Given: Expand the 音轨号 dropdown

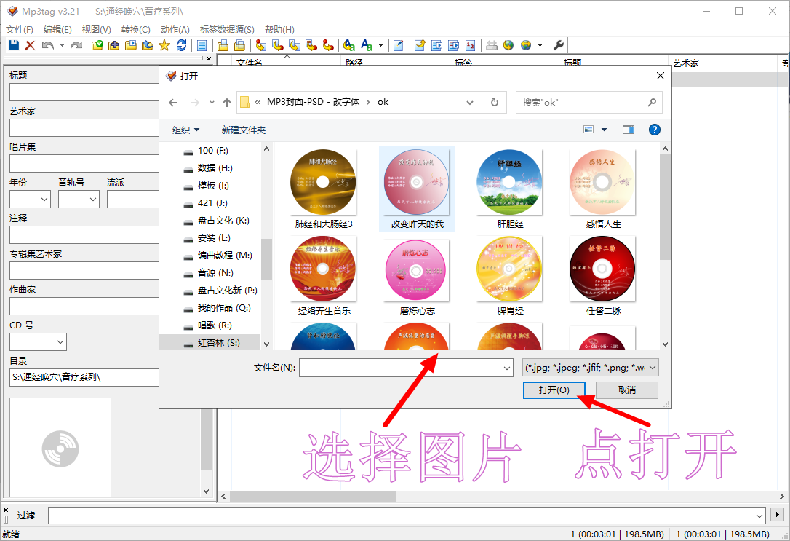Looking at the screenshot, I should point(93,200).
